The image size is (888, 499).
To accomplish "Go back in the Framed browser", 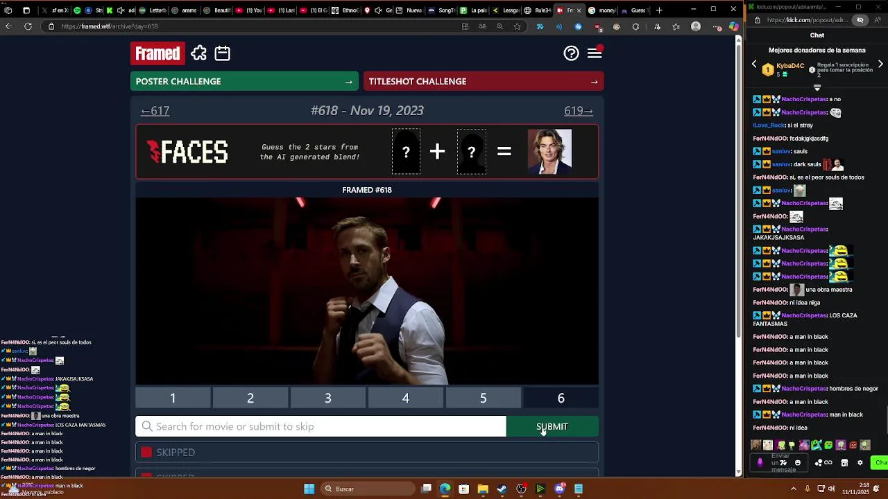I will point(8,26).
